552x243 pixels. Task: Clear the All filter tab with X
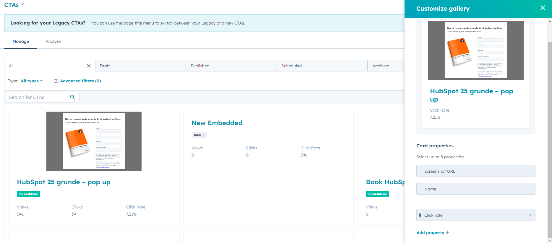[x=89, y=66]
